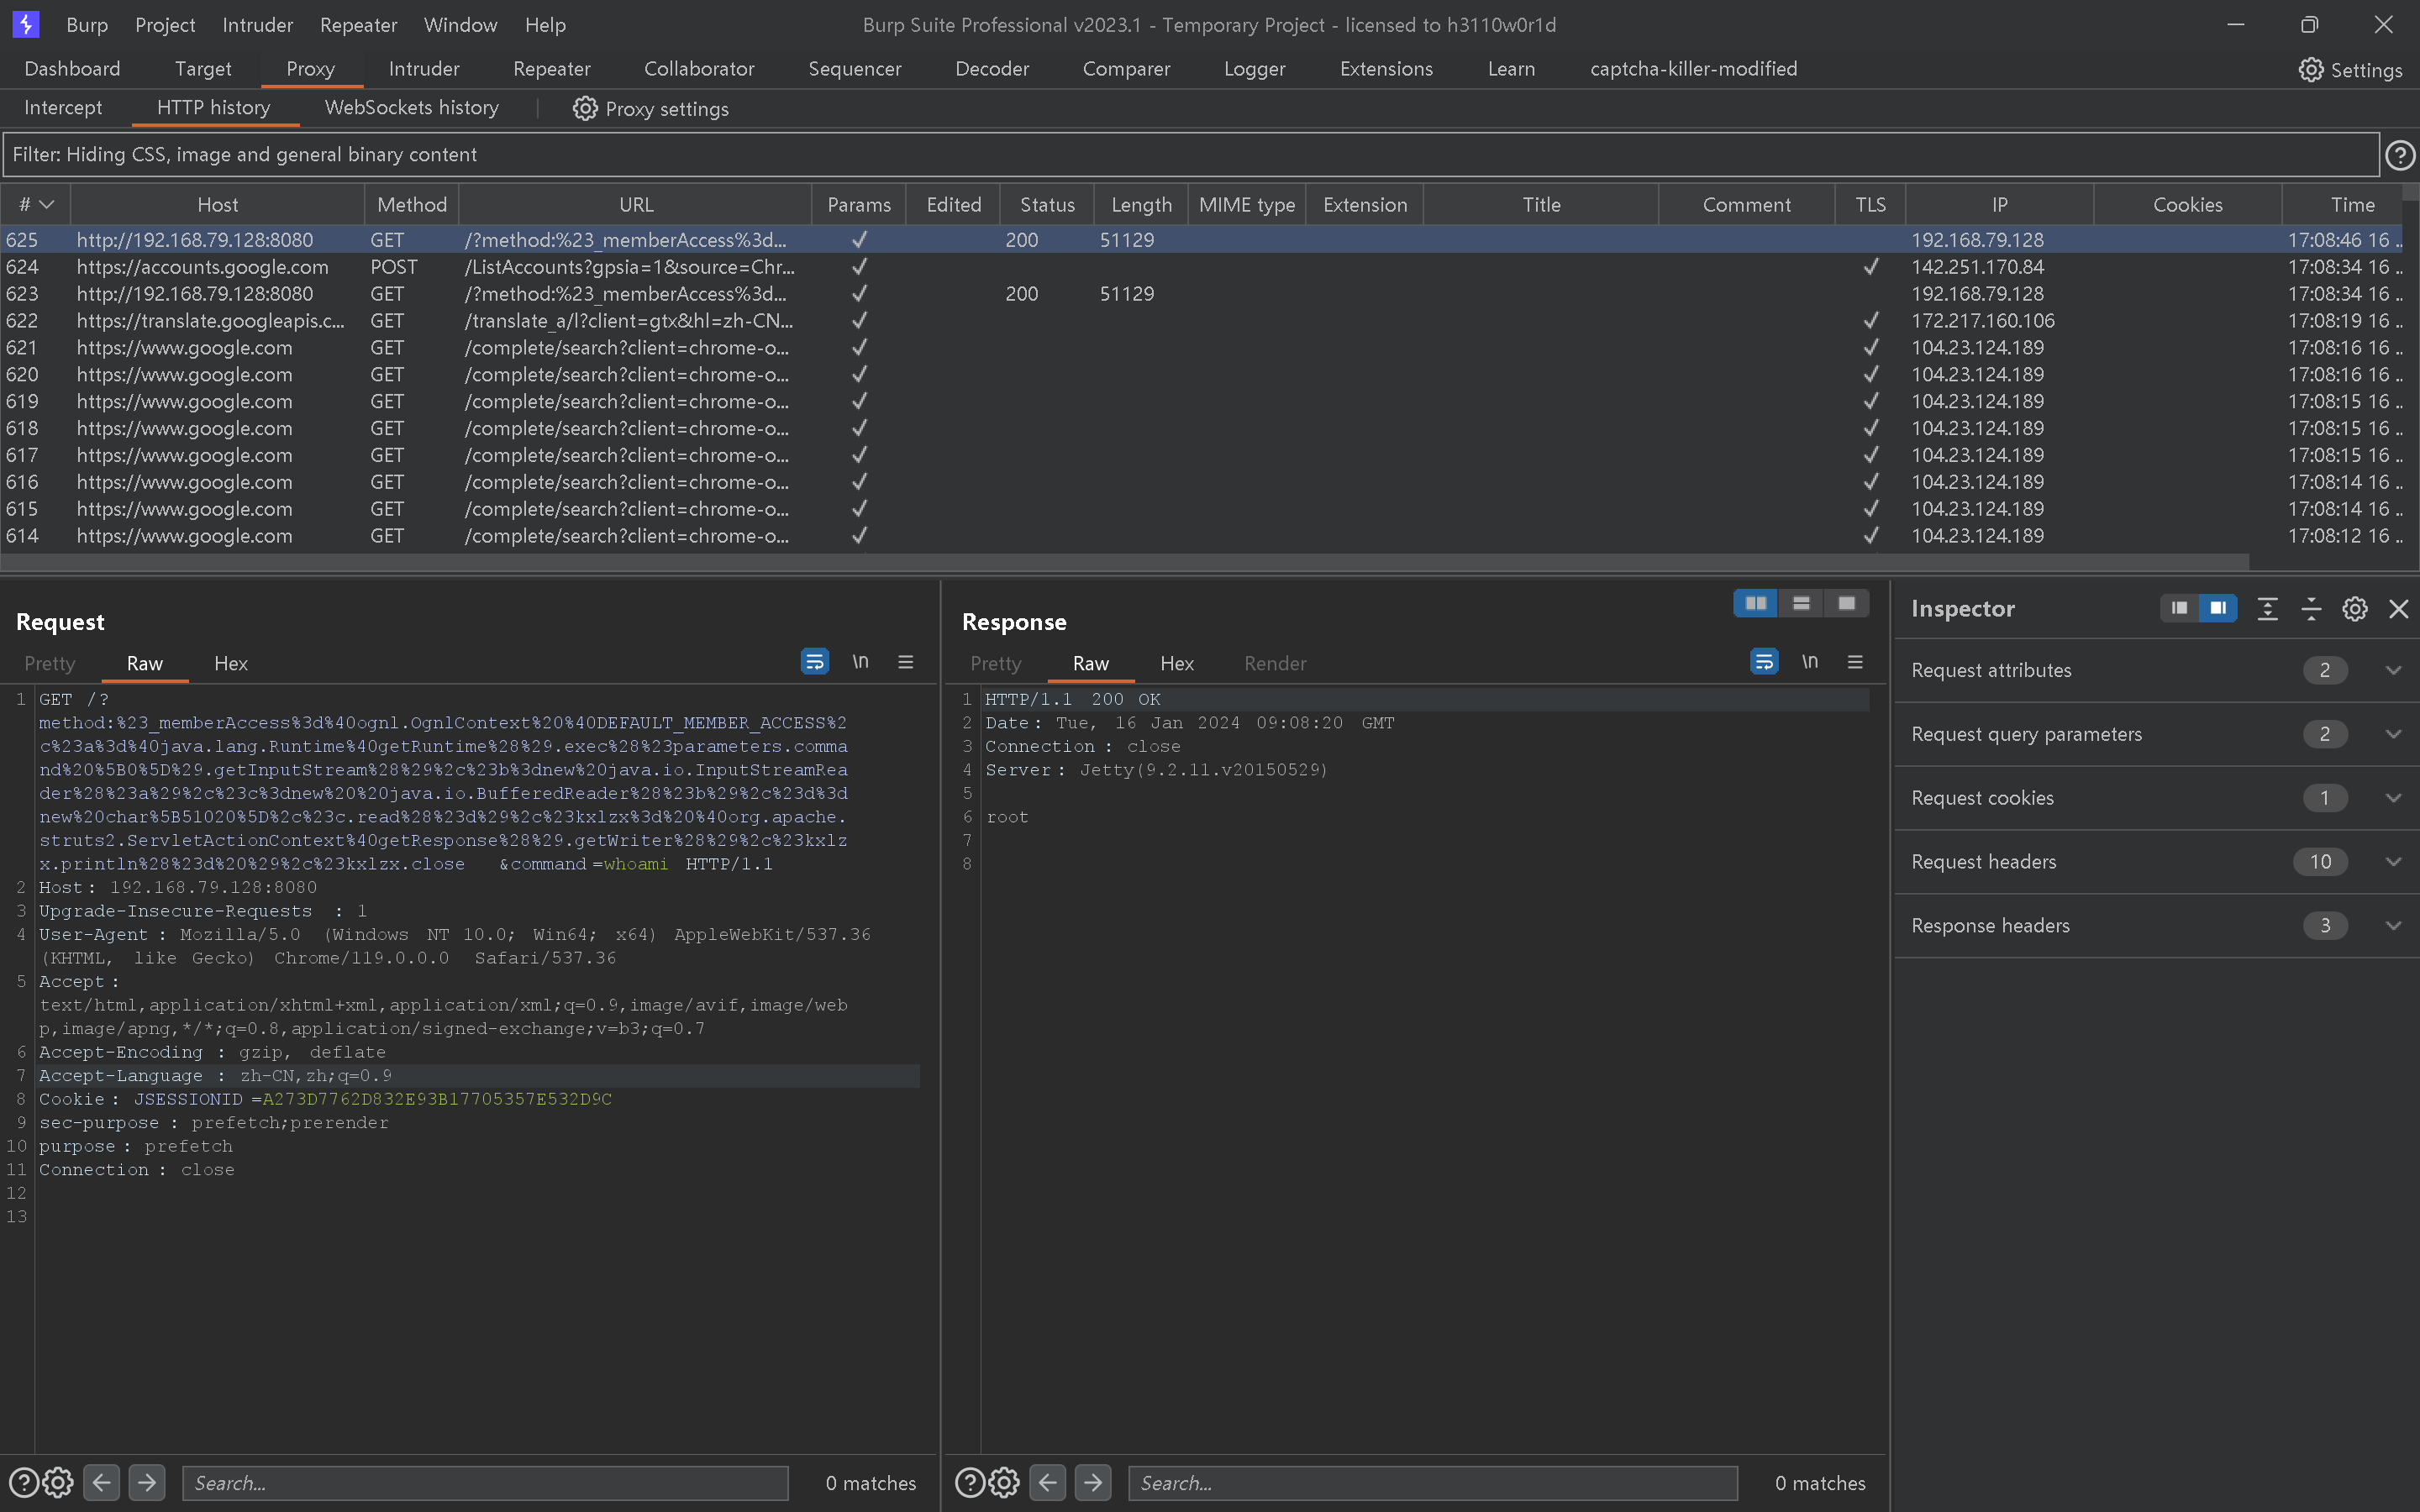2420x1512 pixels.
Task: Go to previous Response search match
Action: [x=1047, y=1482]
